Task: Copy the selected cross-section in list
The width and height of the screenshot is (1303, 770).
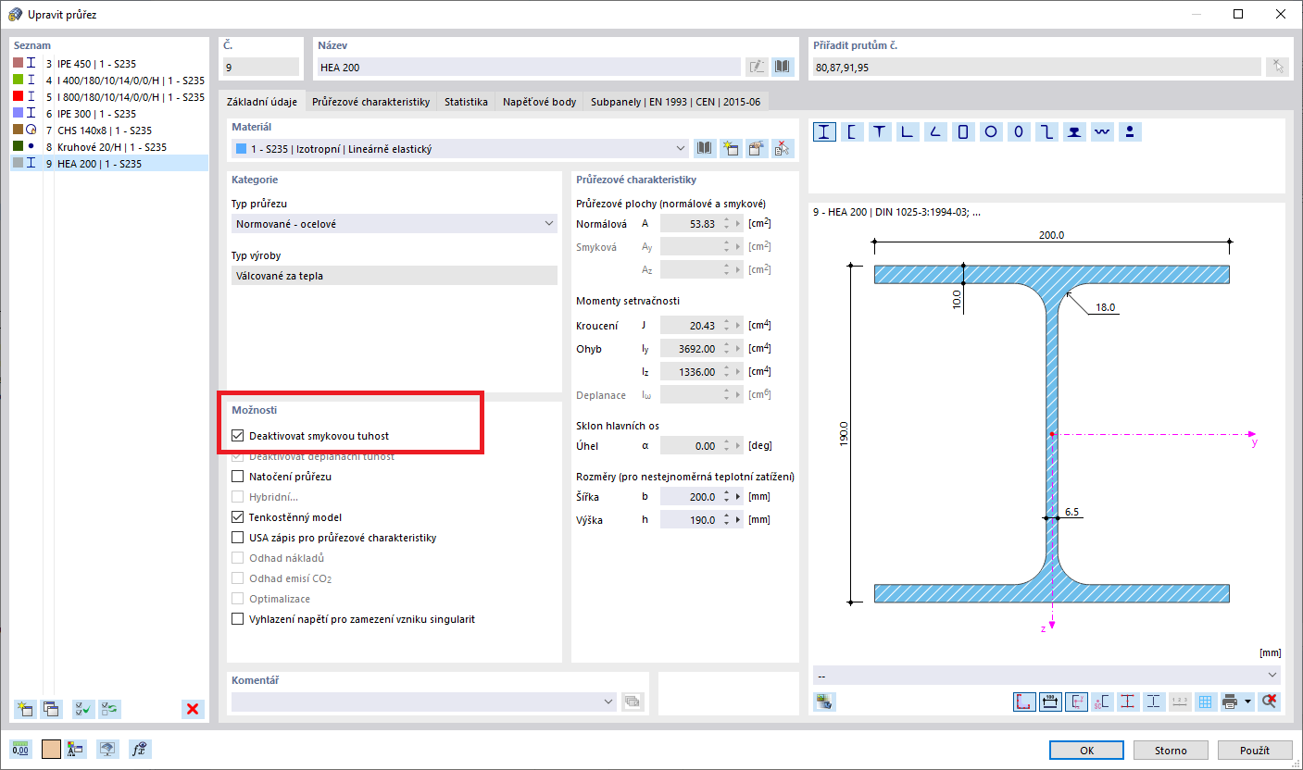Action: [x=51, y=709]
